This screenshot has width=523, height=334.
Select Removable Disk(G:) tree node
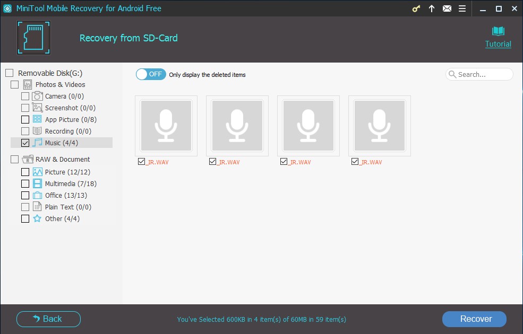pyautogui.click(x=50, y=73)
